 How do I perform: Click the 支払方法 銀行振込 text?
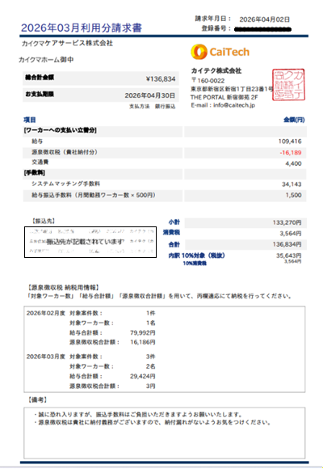[152, 107]
